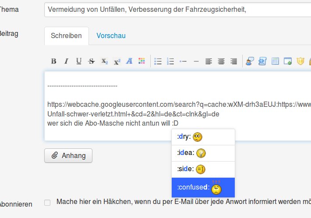
Task: Toggle bold formatting in the editor toolbar
Action: [53, 61]
